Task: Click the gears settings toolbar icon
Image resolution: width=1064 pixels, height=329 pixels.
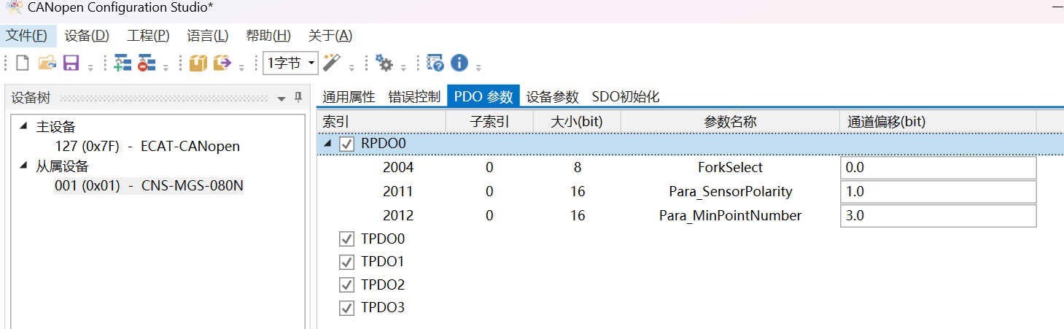Action: (x=384, y=63)
